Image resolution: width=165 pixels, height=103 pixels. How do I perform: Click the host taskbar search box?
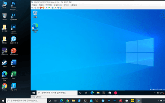26,101
